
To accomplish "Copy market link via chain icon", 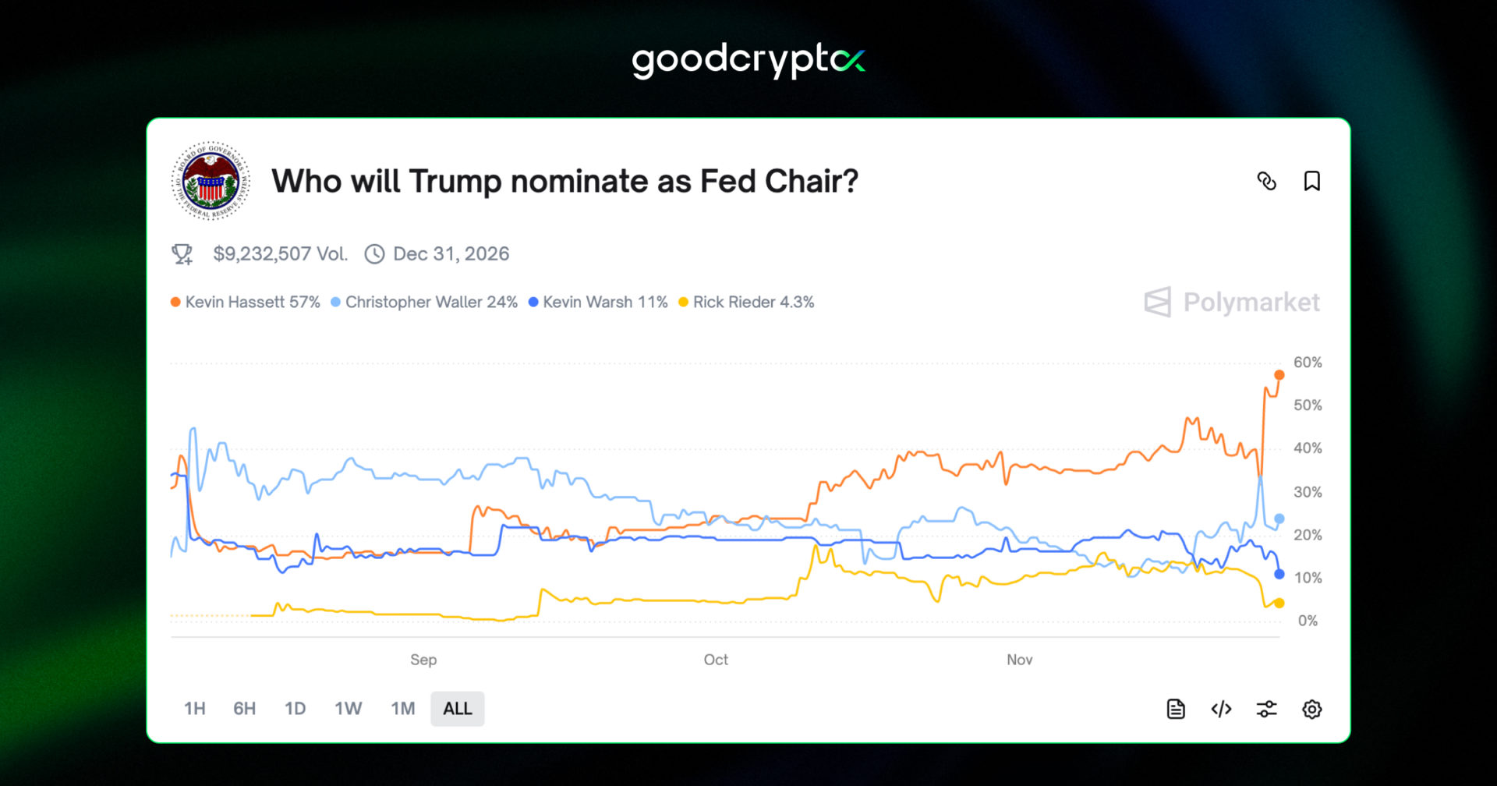I will tap(1267, 181).
